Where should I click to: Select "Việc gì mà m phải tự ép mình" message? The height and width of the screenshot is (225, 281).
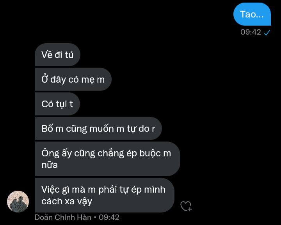point(105,195)
